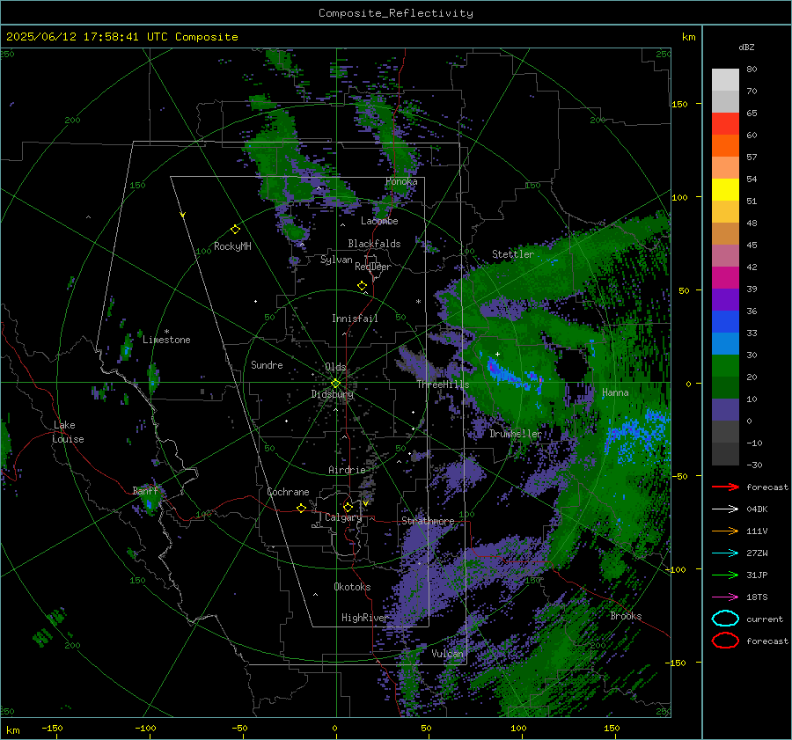792x740 pixels.
Task: Select the green swatch between 30 and 20 dBZ
Action: point(725,366)
